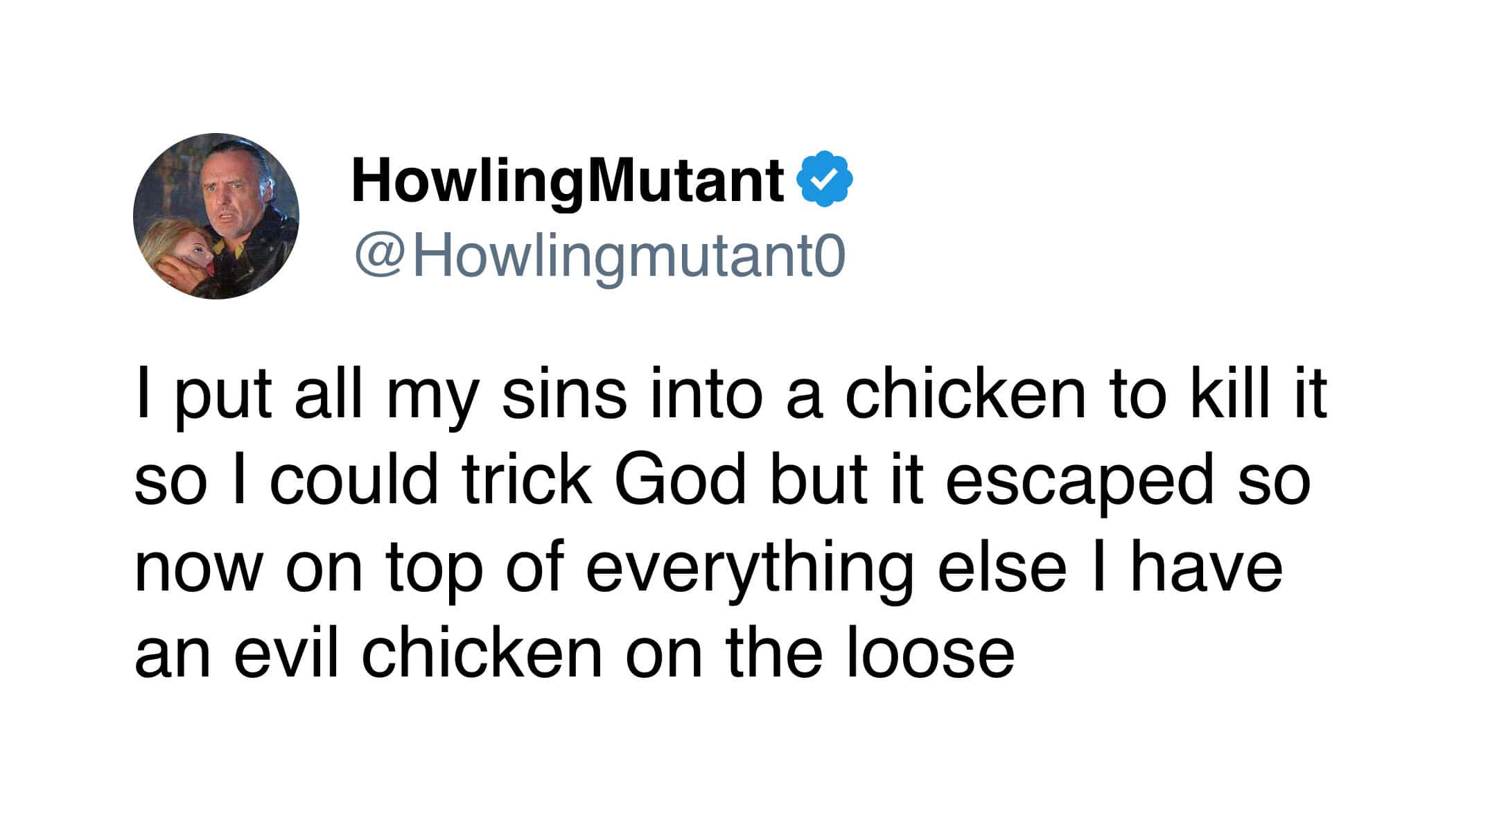Click the "@" symbol in the handle
1497x829 pixels.
click(380, 257)
